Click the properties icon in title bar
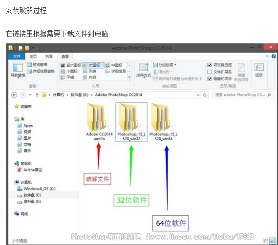 21,48
